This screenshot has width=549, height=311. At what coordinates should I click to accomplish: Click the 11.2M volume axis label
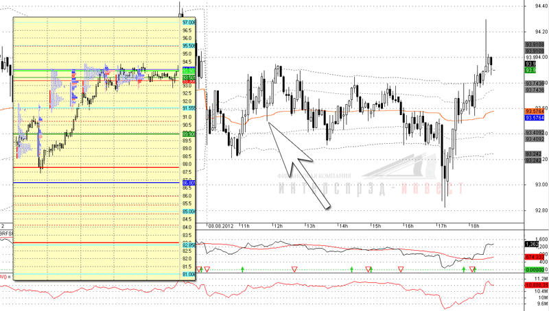point(541,279)
